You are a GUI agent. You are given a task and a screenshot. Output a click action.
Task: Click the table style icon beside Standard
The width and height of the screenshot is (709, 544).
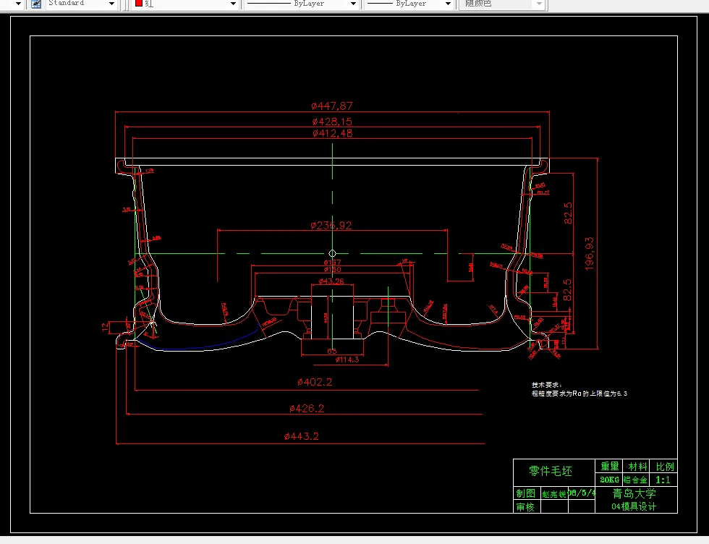pos(36,4)
